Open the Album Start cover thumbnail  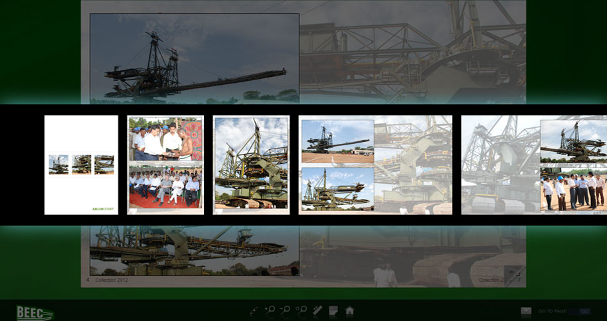[x=81, y=164]
